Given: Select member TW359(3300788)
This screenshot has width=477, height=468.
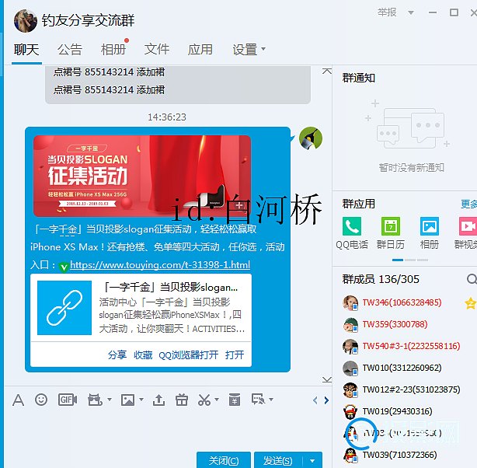Looking at the screenshot, I should click(395, 324).
